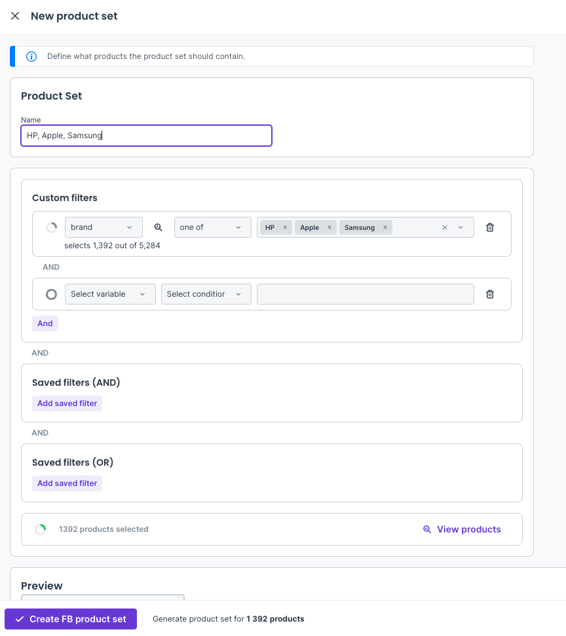Delete the brand filter row
The width and height of the screenshot is (566, 636).
489,227
